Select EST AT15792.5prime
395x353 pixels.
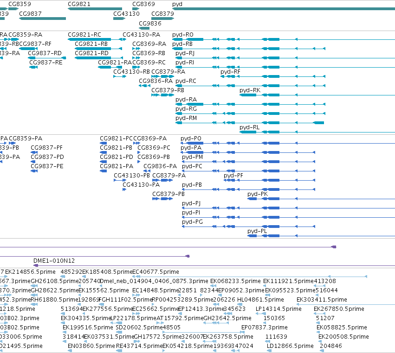tap(180, 318)
